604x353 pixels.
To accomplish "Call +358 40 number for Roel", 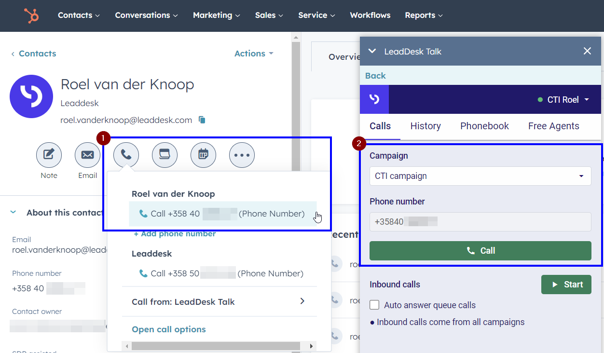I will (222, 214).
